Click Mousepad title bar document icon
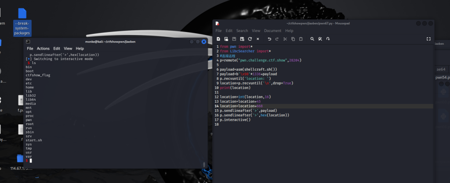Viewport: 450px width, 183px height. coord(217,24)
